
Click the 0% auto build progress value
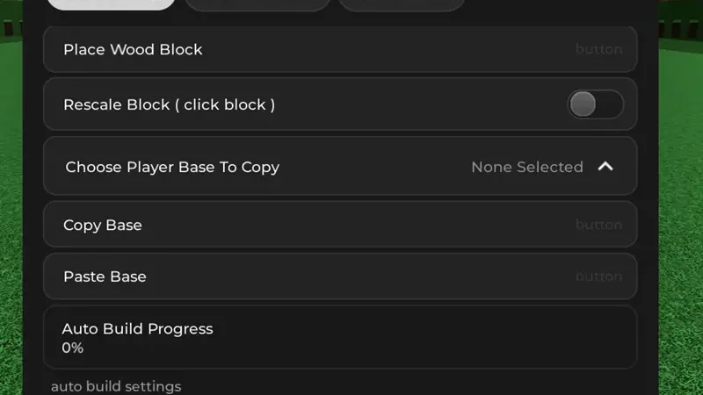(73, 348)
